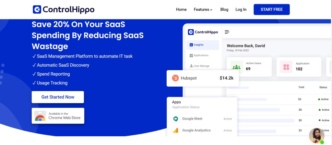
Task: Click the orange Hubspot logo icon
Action: (175, 78)
